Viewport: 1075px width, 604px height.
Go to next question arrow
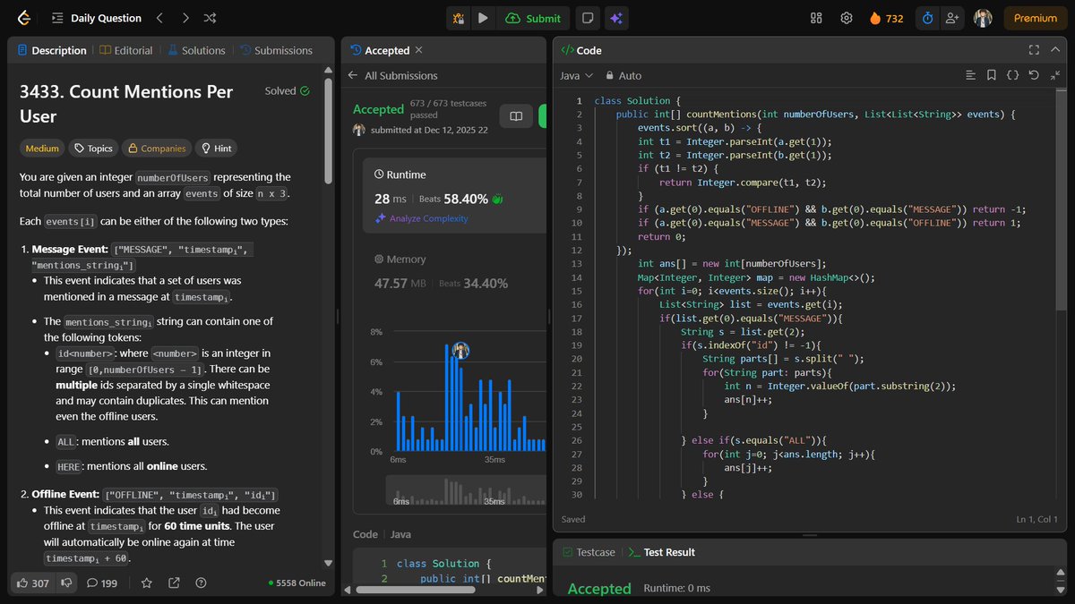tap(185, 18)
